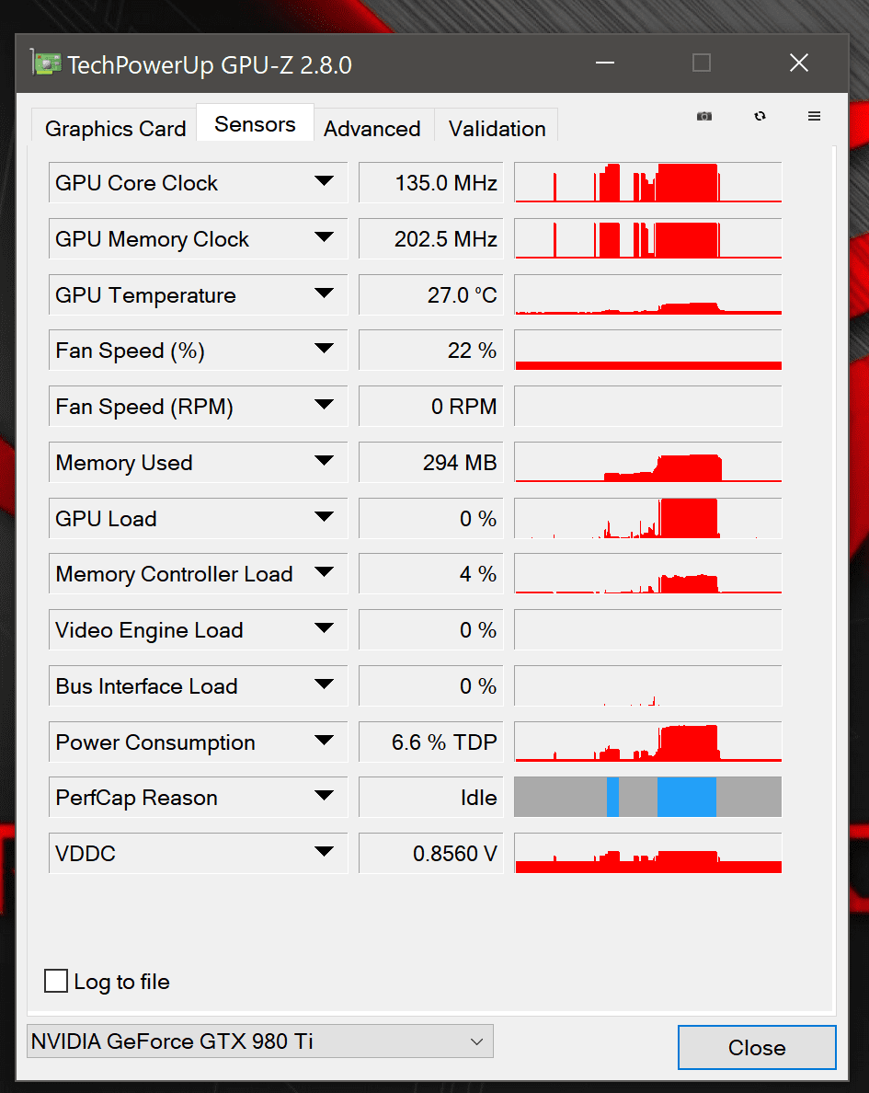The image size is (869, 1093).
Task: Open the Bus Interface Load dropdown arrow
Action: coord(324,684)
